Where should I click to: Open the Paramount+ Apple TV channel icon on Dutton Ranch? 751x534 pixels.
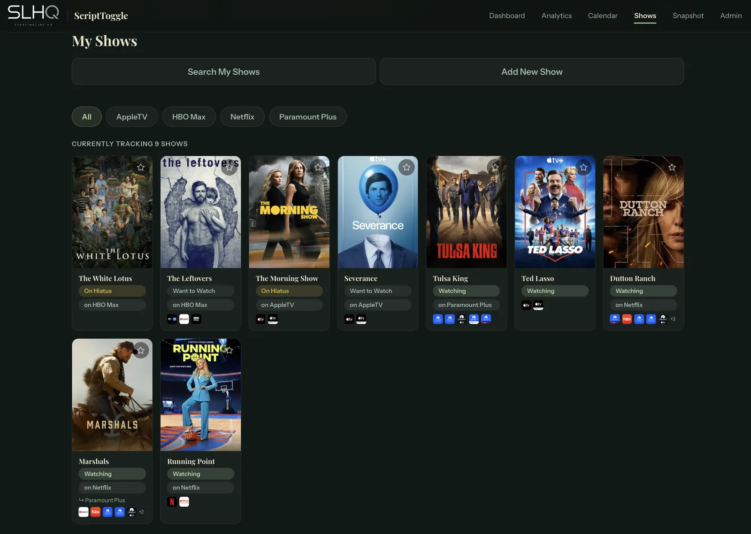(x=663, y=319)
